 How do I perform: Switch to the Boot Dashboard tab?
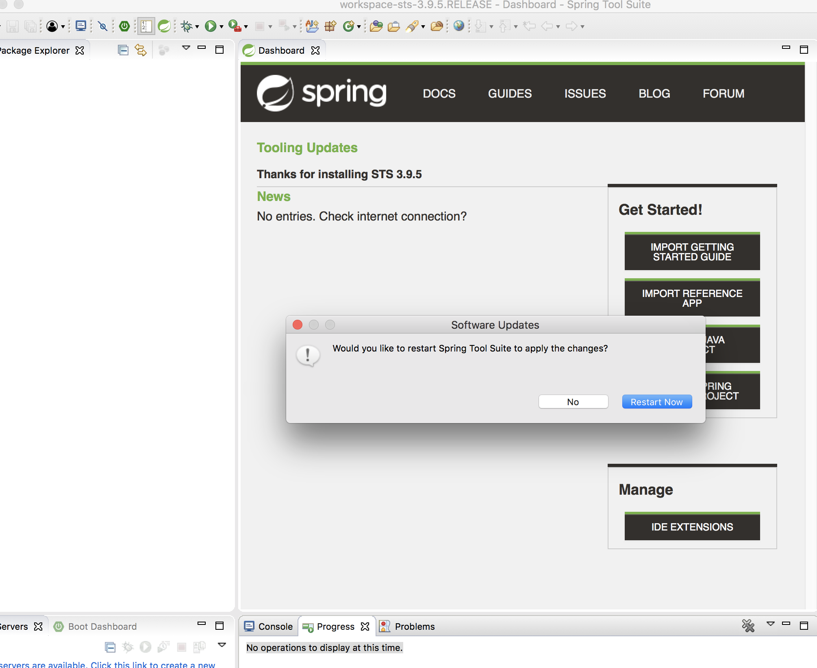point(96,627)
